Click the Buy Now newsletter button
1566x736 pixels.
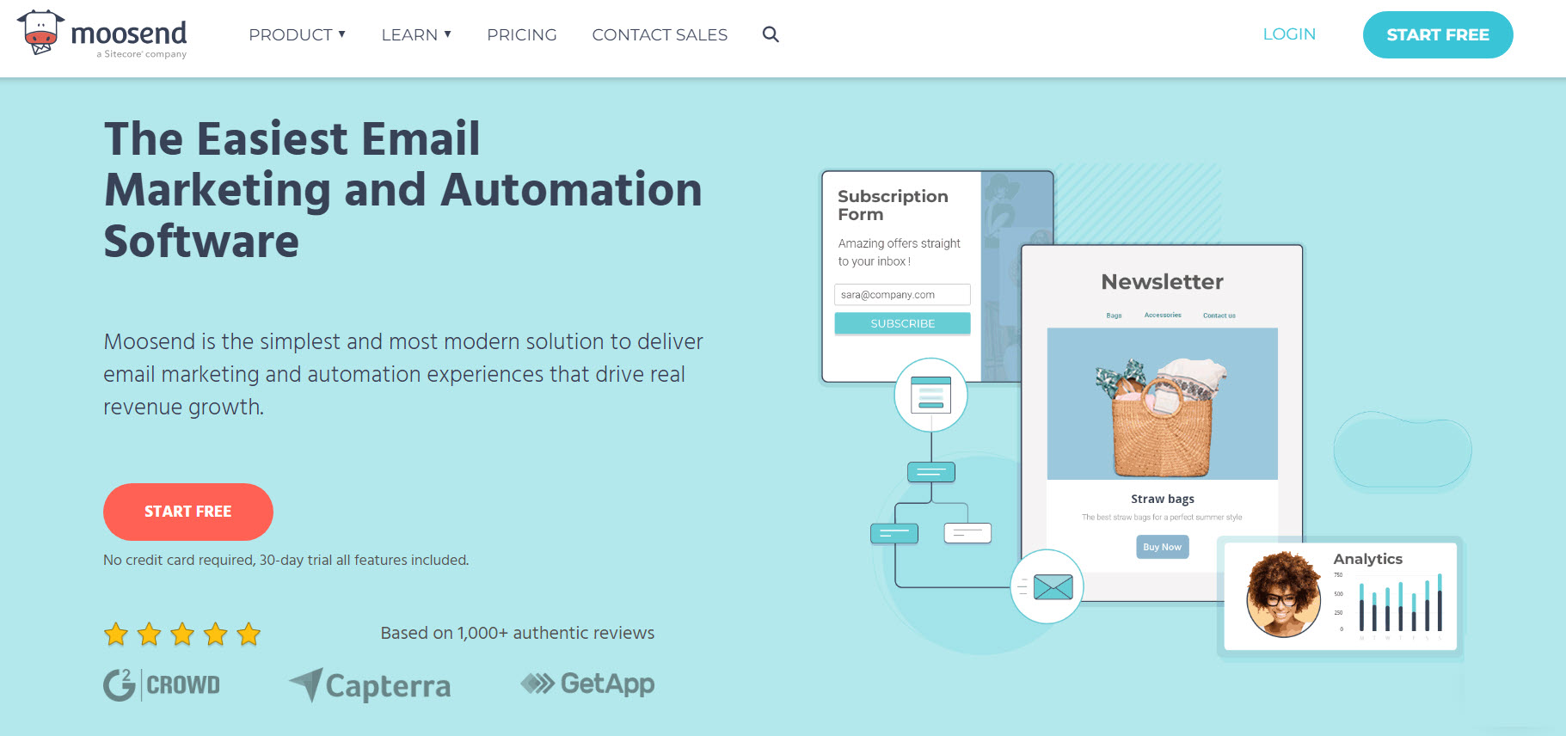tap(1163, 547)
